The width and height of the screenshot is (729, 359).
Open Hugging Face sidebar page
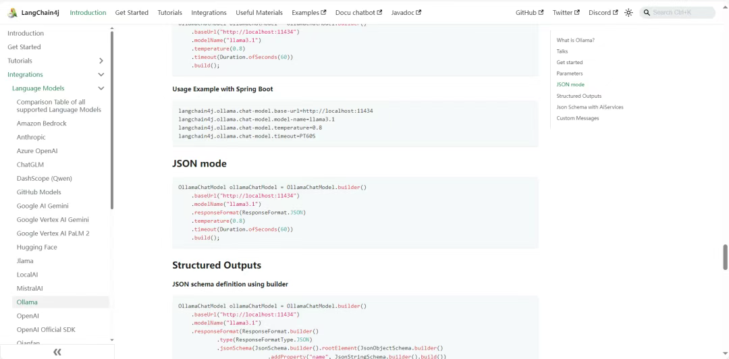[x=36, y=248]
